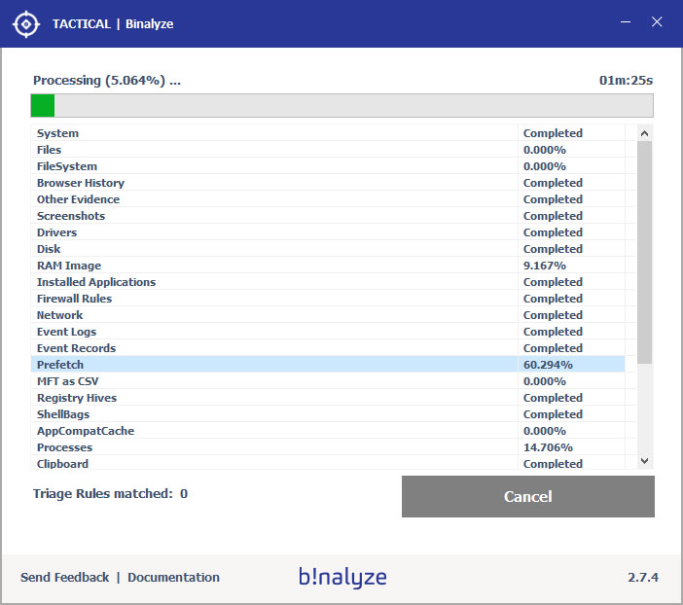
Task: Click the 60.294% Prefetch status
Action: click(548, 365)
